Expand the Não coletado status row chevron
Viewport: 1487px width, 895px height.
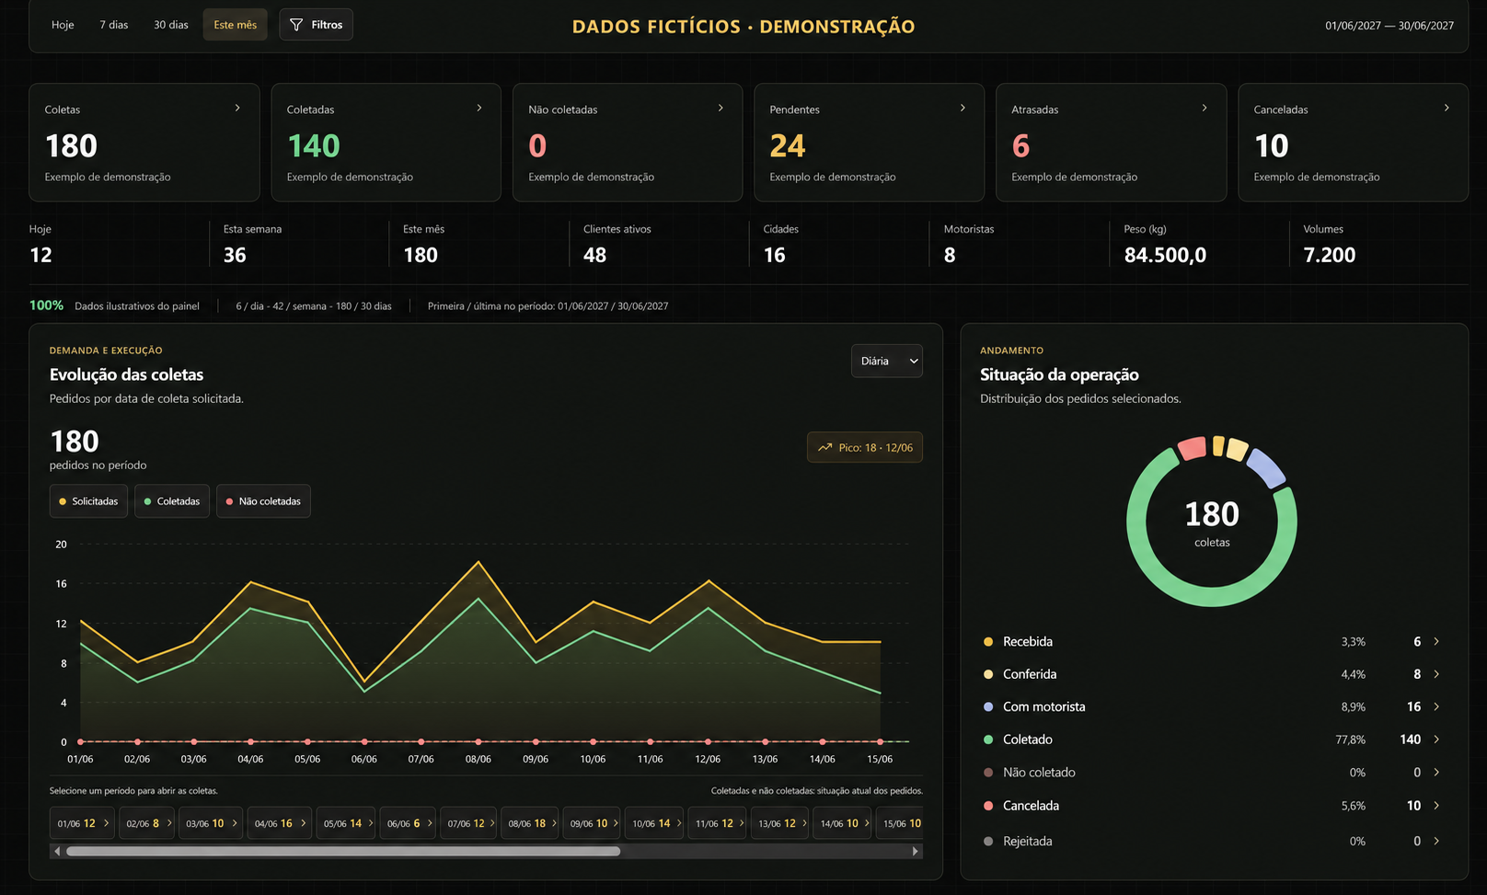(x=1436, y=773)
